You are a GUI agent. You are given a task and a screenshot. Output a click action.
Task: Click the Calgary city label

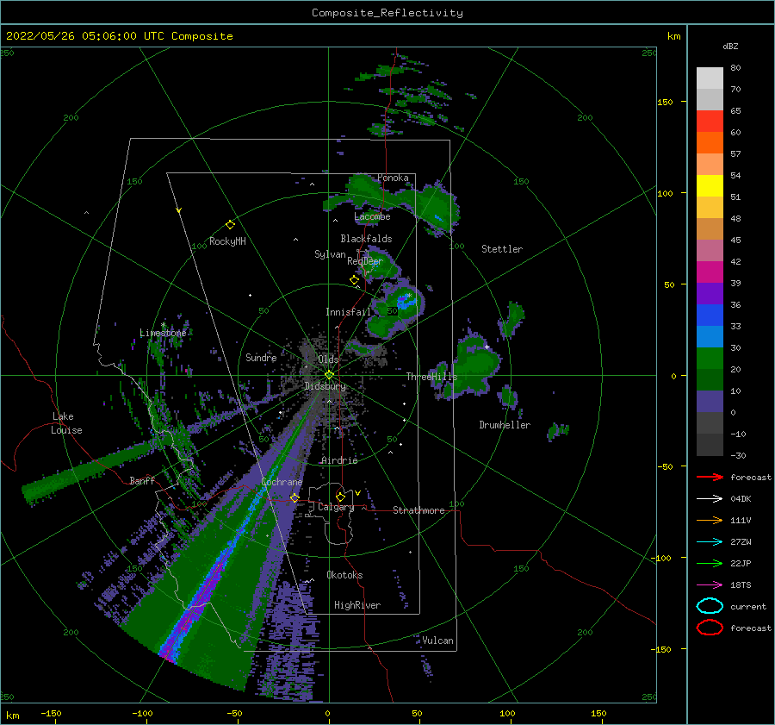336,507
